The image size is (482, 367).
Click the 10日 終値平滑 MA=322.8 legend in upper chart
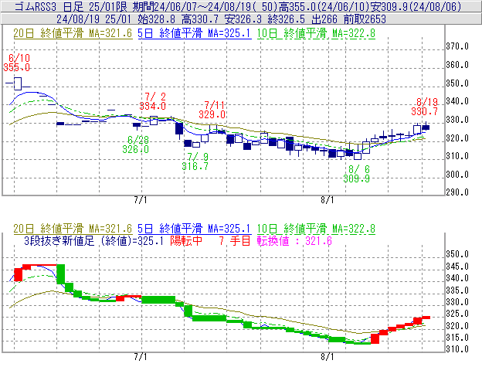tap(316, 33)
